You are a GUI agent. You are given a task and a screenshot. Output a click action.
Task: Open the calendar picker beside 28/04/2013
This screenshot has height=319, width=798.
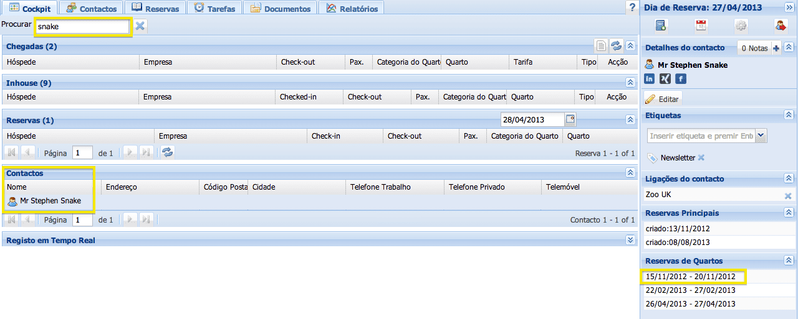coord(570,119)
